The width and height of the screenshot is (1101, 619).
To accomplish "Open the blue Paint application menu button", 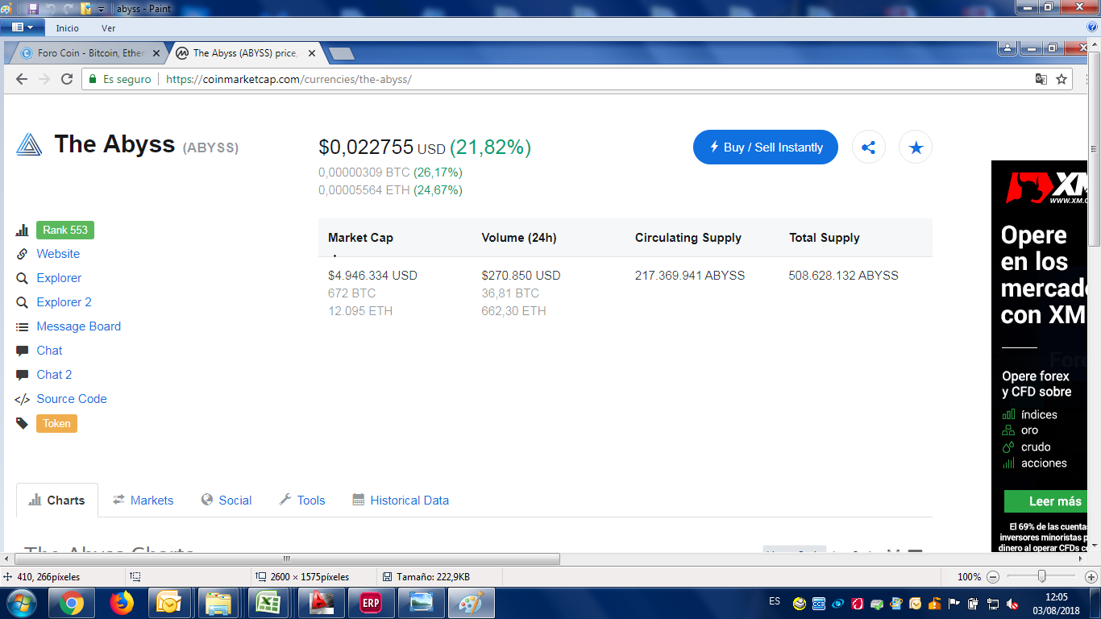I will click(22, 27).
